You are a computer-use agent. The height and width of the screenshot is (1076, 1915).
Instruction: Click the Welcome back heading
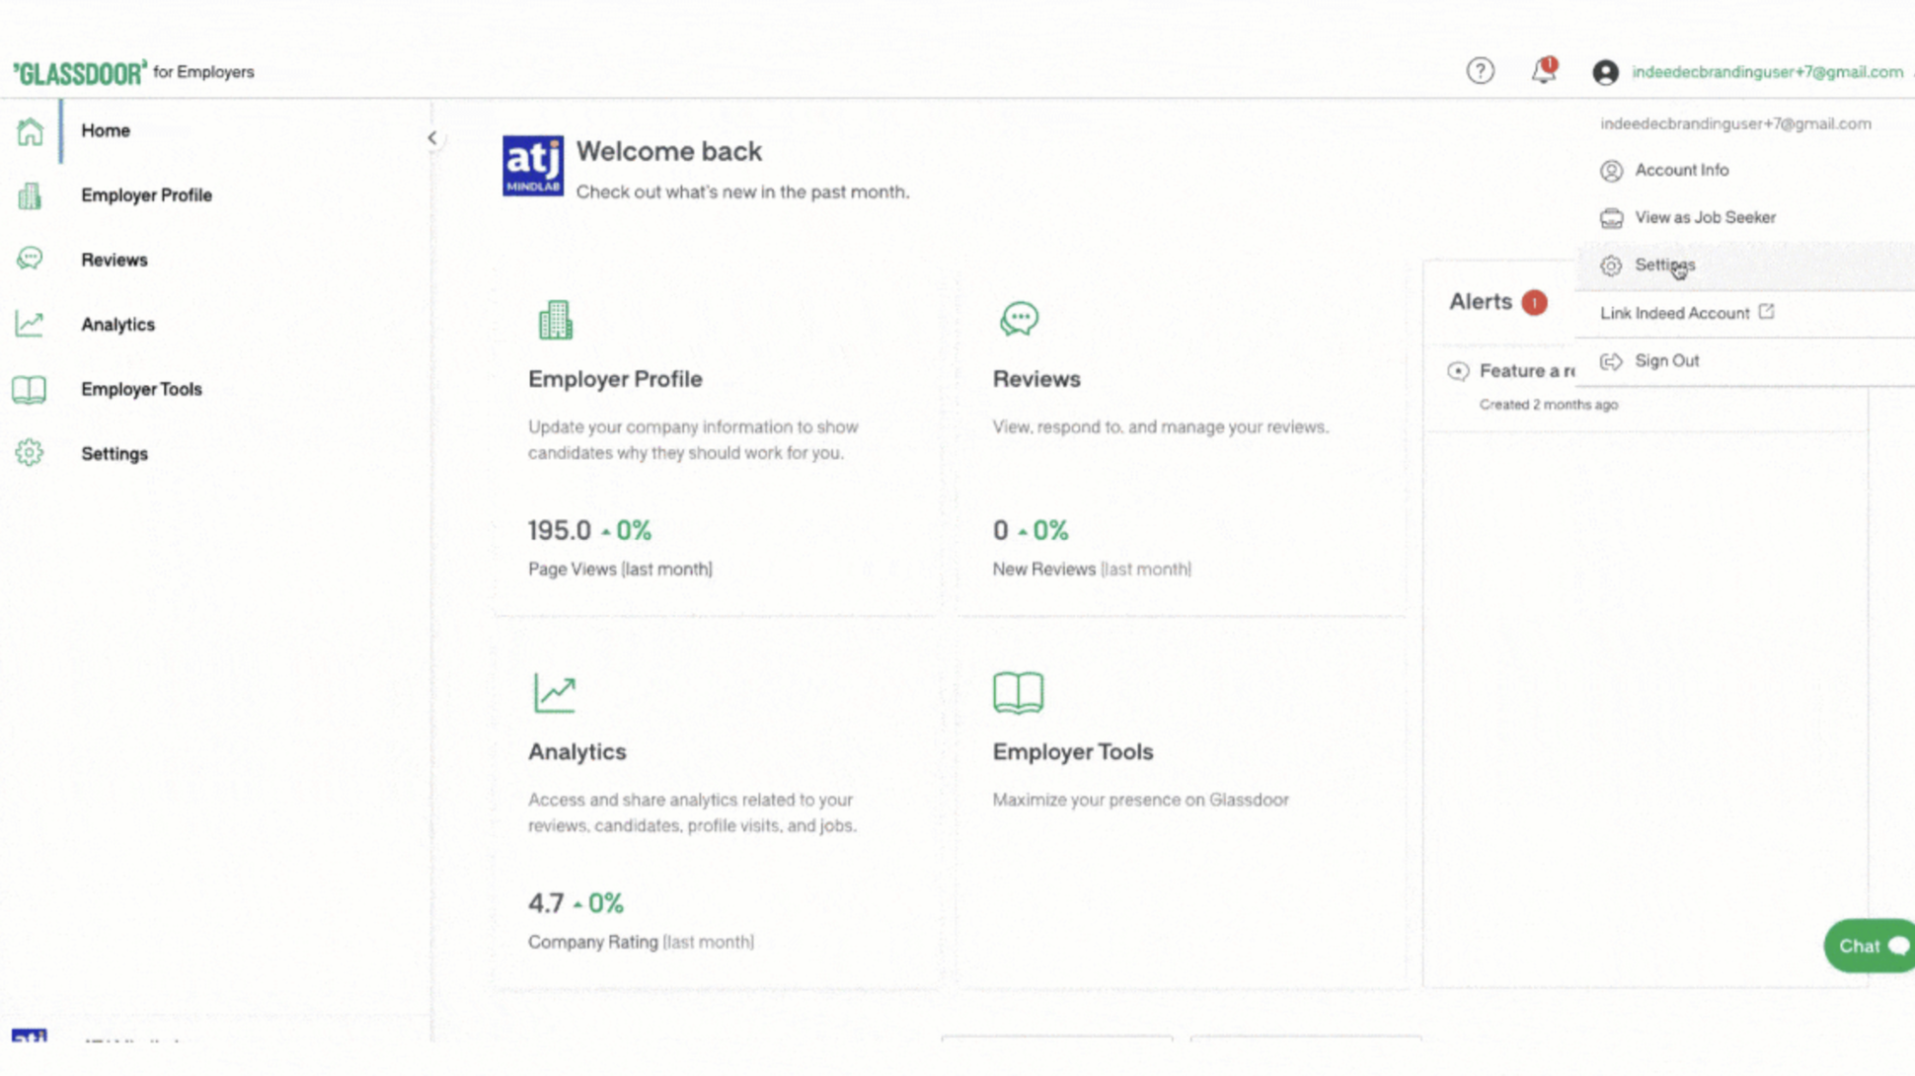669,151
